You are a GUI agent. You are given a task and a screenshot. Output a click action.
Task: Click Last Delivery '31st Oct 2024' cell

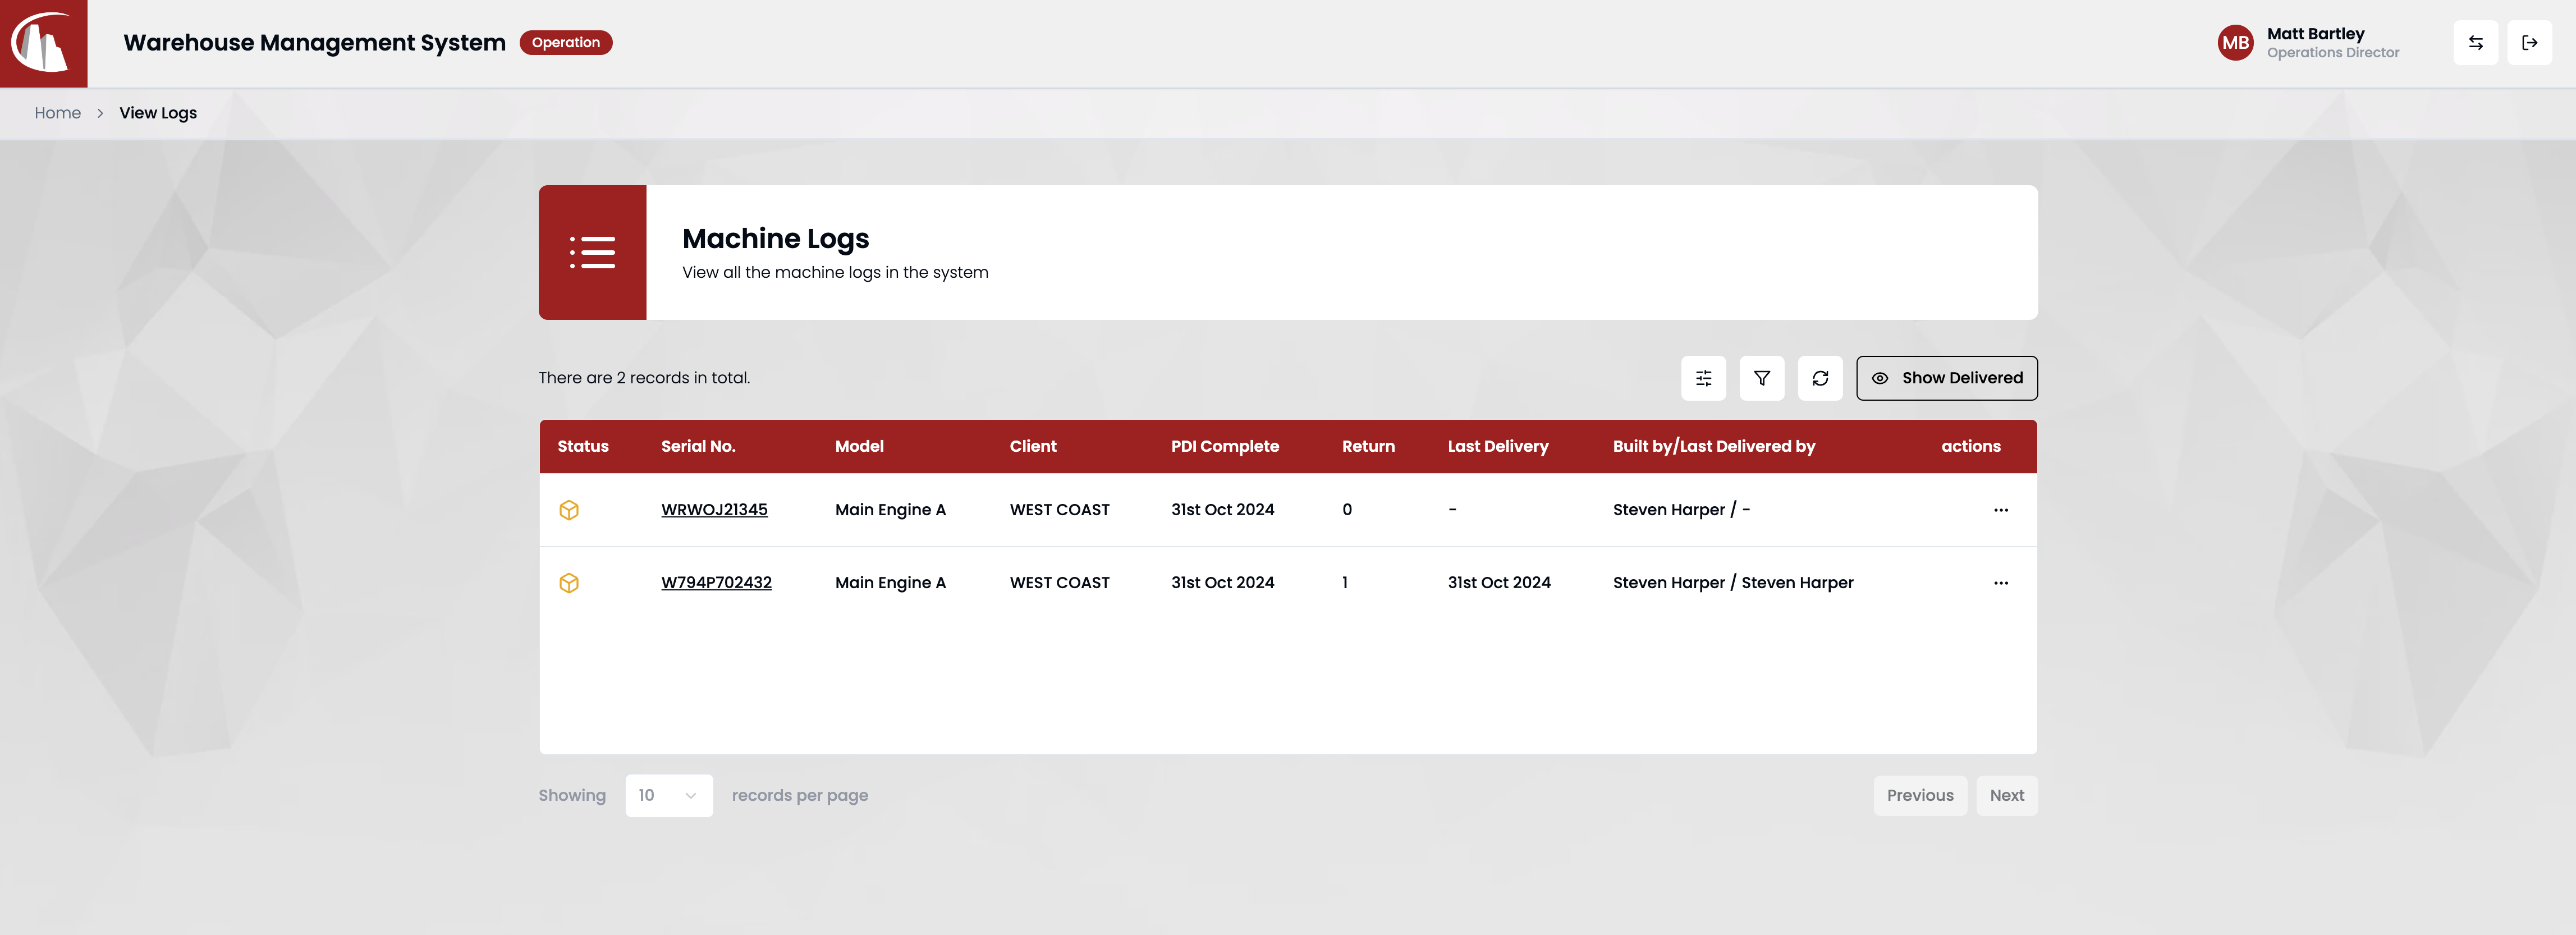click(x=1499, y=583)
